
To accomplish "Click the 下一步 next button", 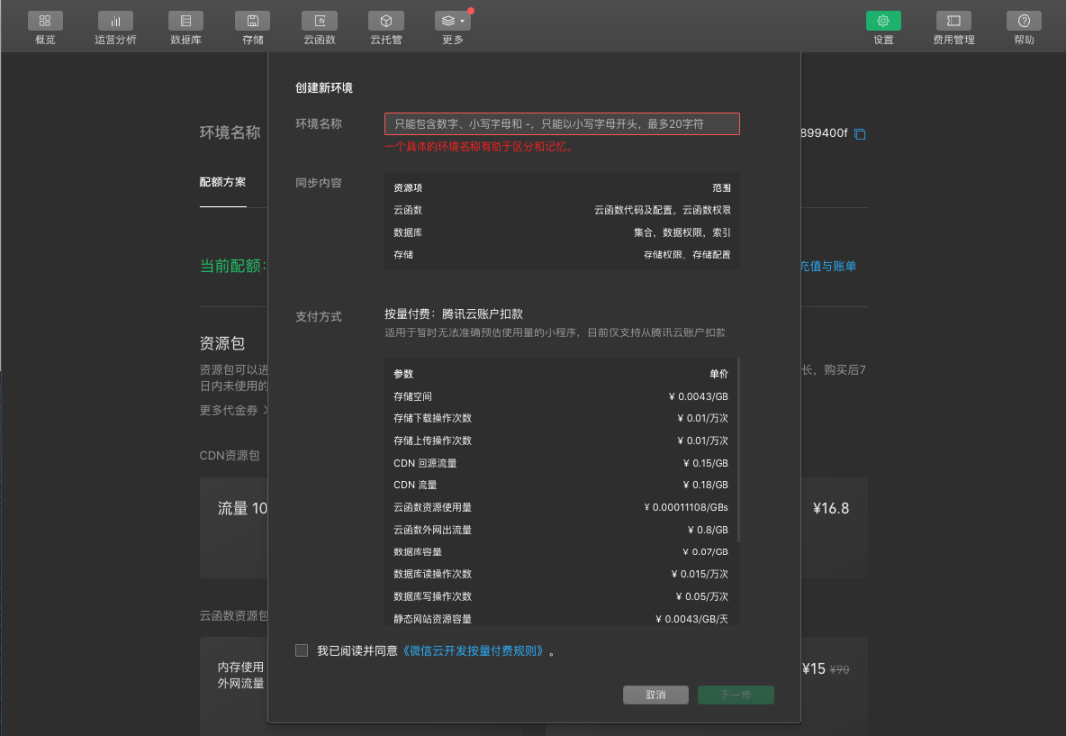I will coord(735,695).
